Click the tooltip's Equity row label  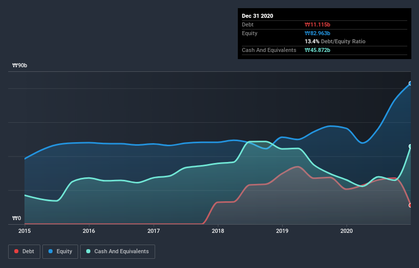(x=250, y=33)
